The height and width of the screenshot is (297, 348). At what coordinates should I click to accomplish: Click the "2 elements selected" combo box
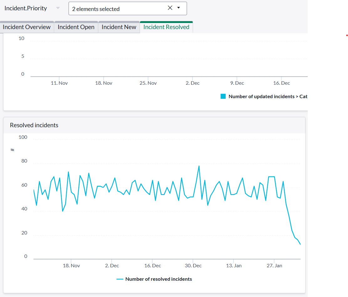click(119, 9)
